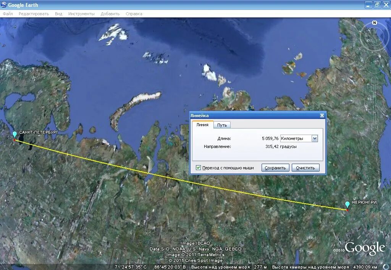
Task: Click the Очистить button
Action: (x=305, y=168)
